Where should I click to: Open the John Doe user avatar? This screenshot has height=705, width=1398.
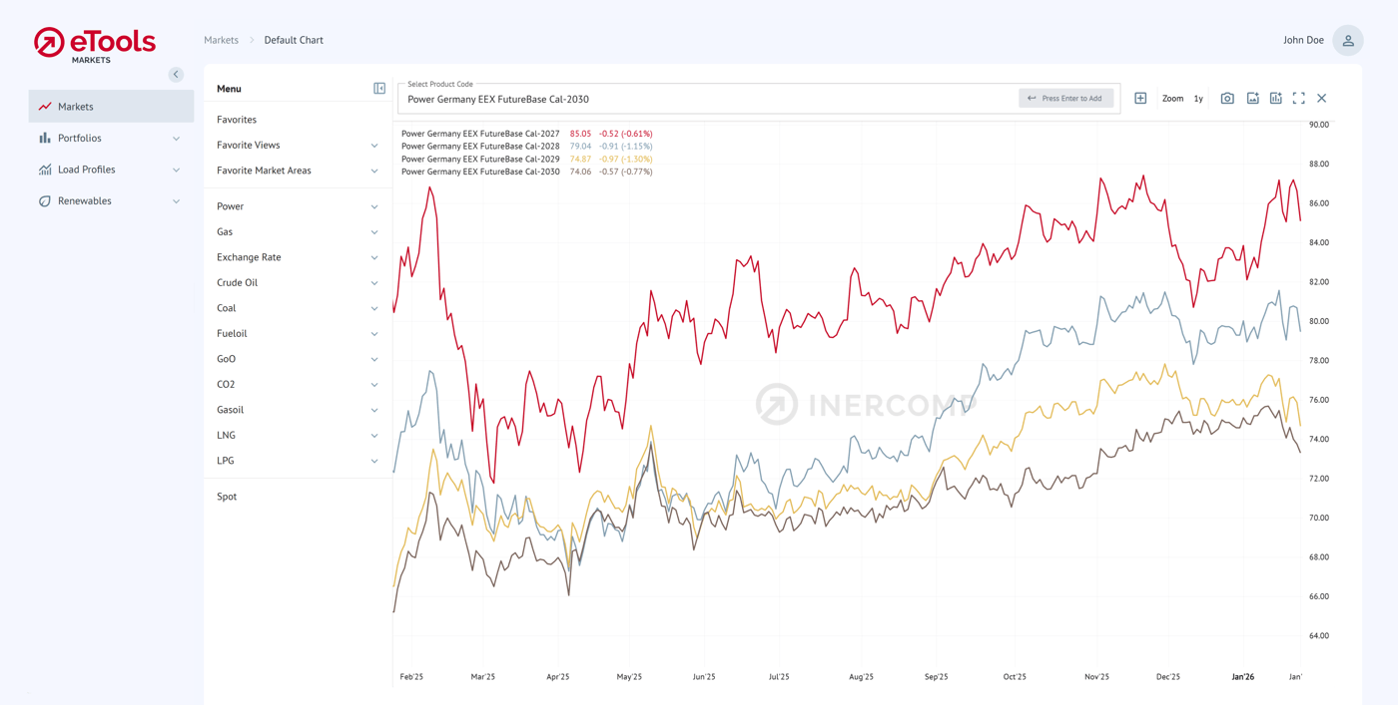click(1348, 40)
